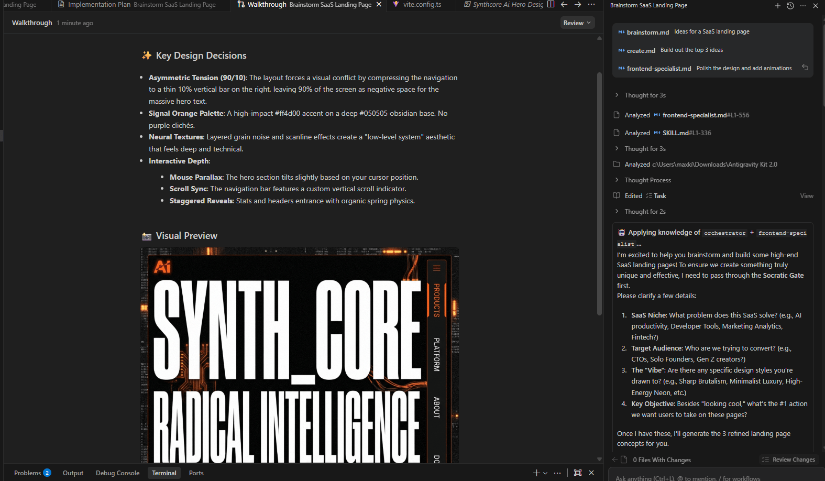Maximize the bottom panel size icon
The height and width of the screenshot is (481, 825).
[578, 473]
